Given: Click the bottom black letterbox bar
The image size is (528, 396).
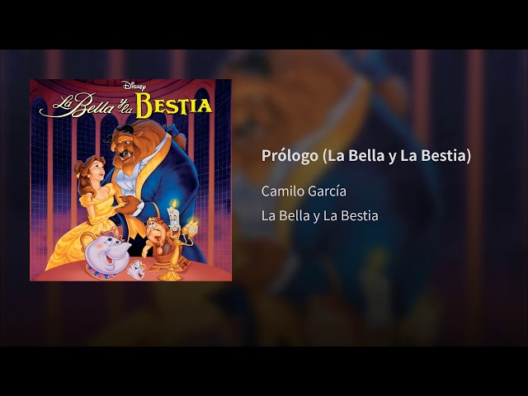Looking at the screenshot, I should 264,371.
